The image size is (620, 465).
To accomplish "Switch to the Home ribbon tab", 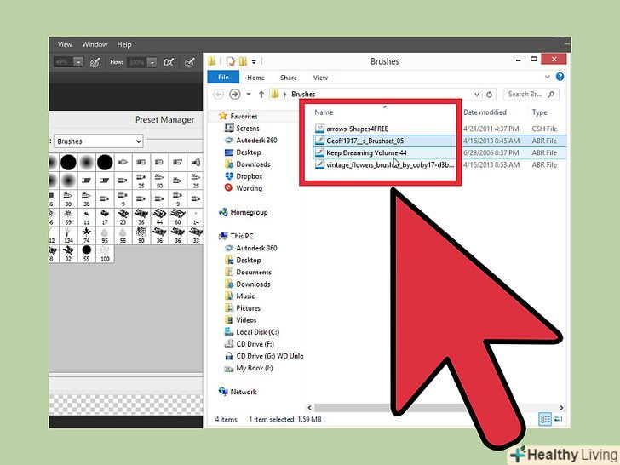I will 255,77.
